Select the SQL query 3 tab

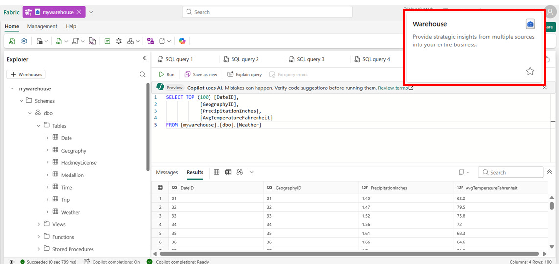point(306,59)
